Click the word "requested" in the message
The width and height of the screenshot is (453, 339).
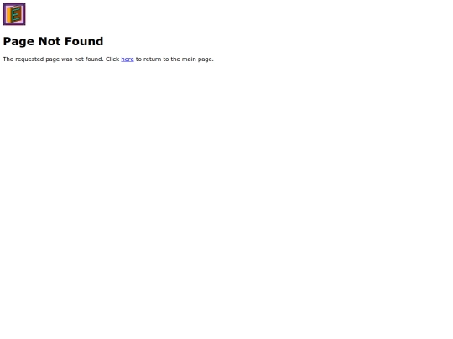click(29, 59)
